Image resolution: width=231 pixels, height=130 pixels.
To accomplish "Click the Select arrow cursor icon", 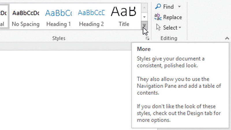I will (x=158, y=27).
